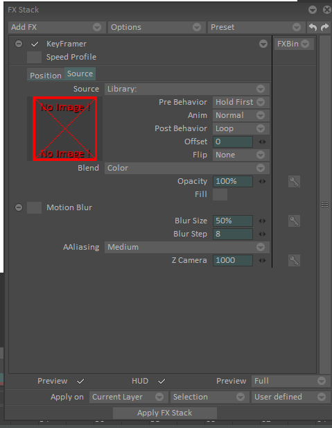The height and width of the screenshot is (428, 332).
Task: Open the Current Layer apply dropdown
Action: tap(128, 397)
